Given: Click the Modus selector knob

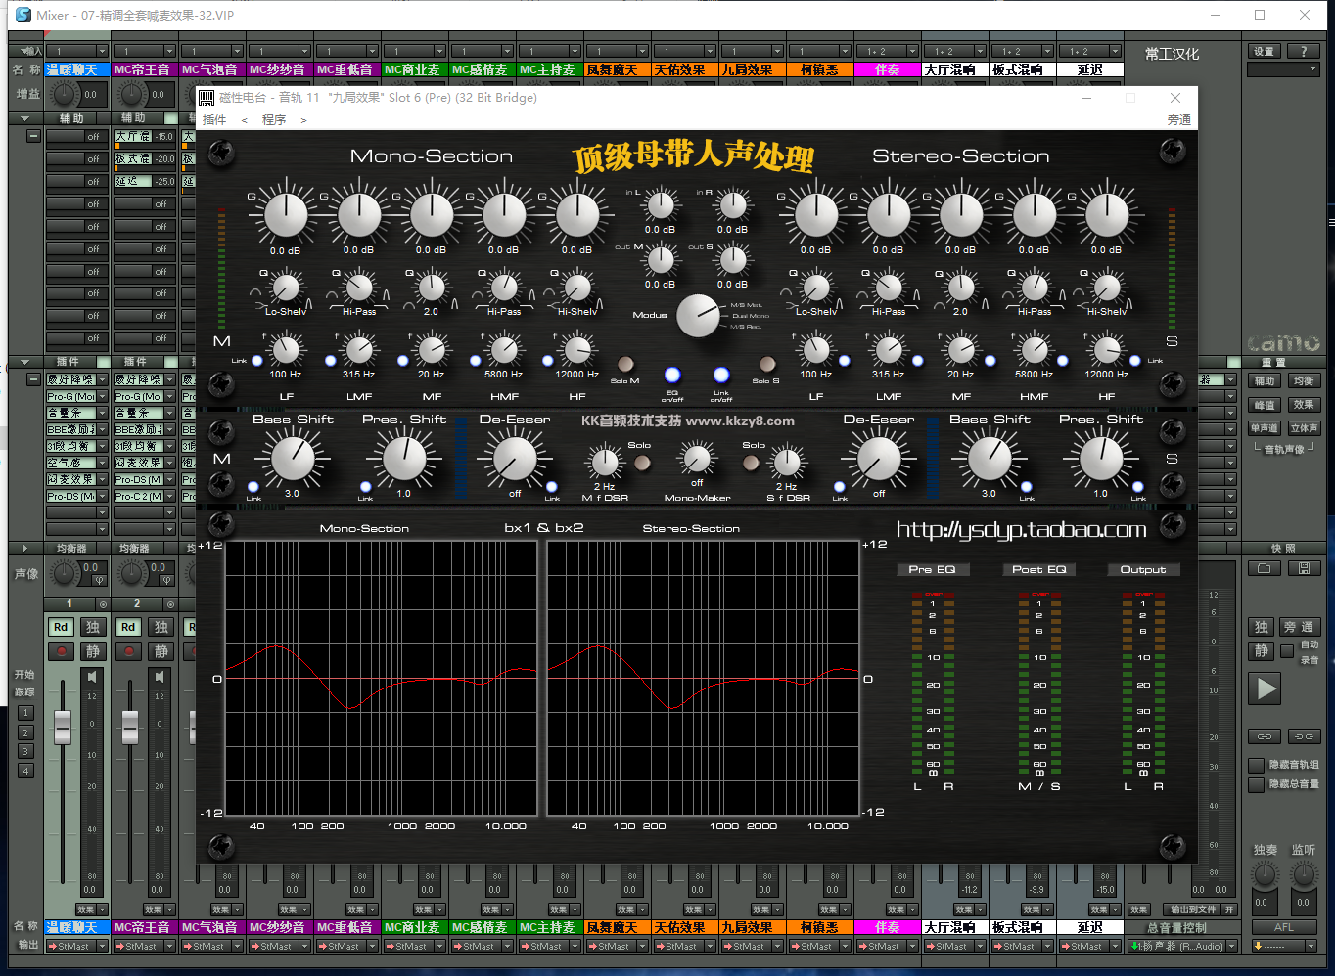Looking at the screenshot, I should 699,315.
